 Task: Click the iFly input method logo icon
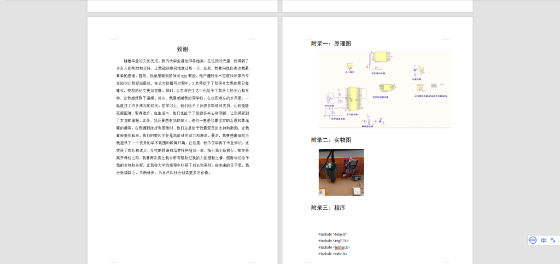click(533, 240)
